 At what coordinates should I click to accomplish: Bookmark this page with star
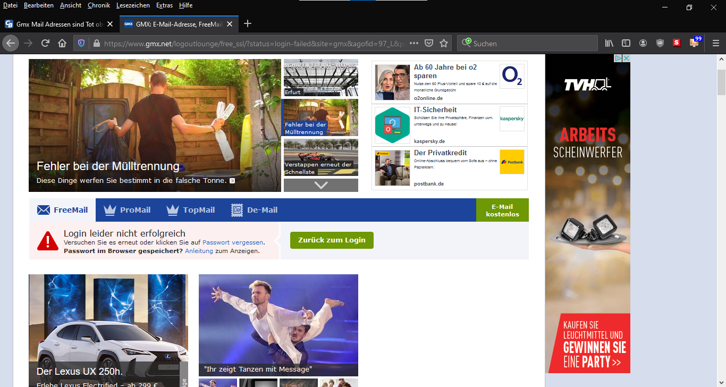[x=444, y=43]
